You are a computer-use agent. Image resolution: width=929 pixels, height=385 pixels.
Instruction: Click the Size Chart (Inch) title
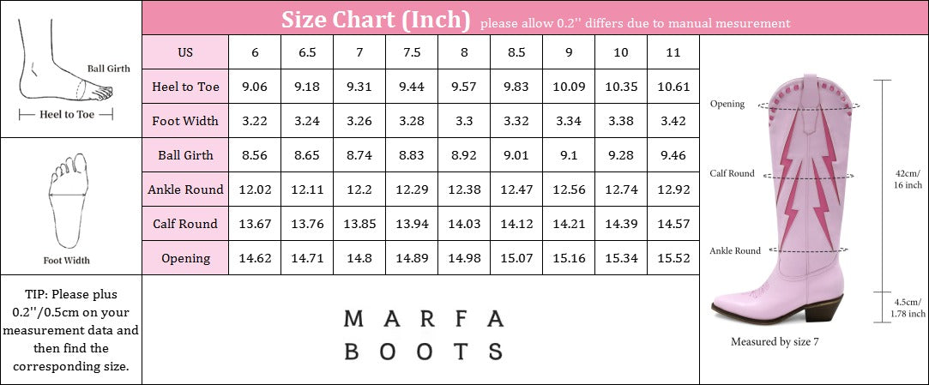(376, 19)
